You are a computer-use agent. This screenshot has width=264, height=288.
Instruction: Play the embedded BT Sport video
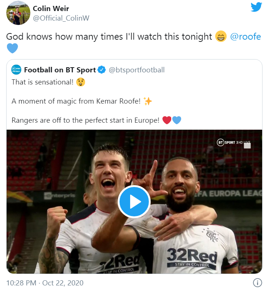(134, 202)
